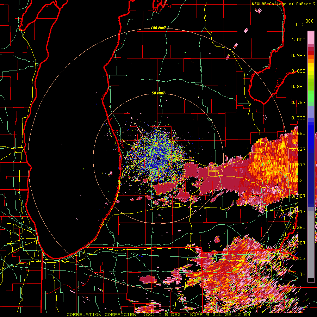Click the 100 NMI range ring label
The image size is (317, 317).
coord(158,28)
